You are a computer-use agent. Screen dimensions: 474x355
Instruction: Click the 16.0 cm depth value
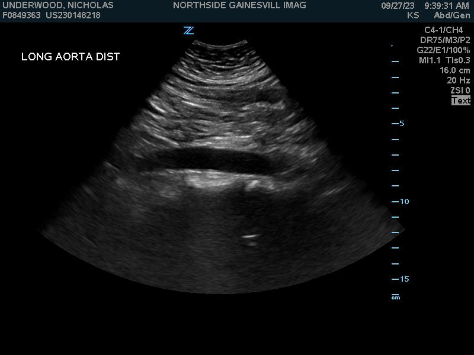coord(454,70)
